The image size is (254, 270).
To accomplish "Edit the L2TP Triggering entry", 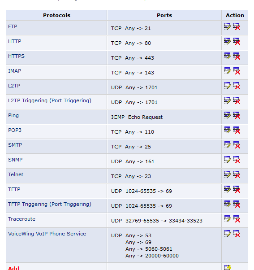I will pos(227,100).
